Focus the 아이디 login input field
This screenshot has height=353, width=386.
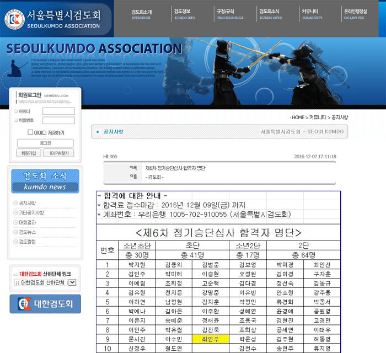click(x=58, y=111)
